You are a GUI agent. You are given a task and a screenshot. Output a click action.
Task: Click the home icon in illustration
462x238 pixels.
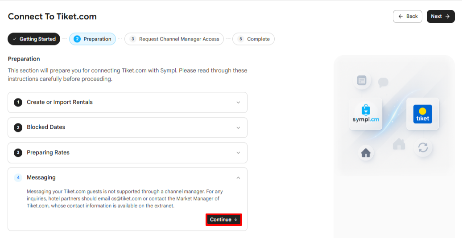[x=366, y=153]
